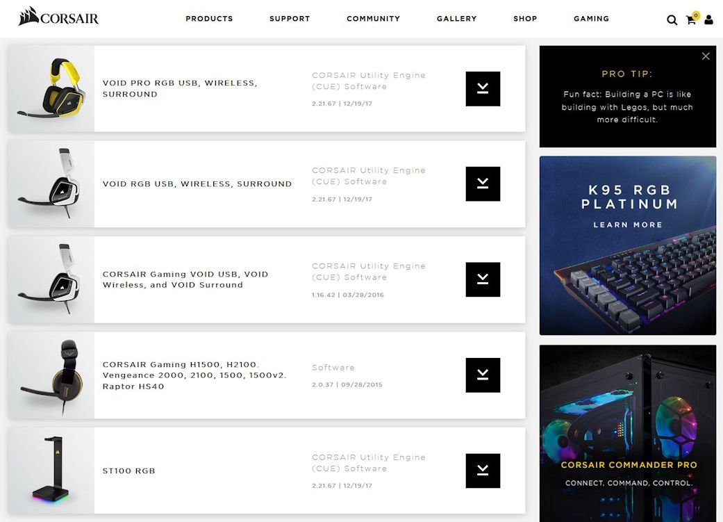Click version 1.16.42 | 03/28/2016 text
The width and height of the screenshot is (723, 522).
point(348,295)
